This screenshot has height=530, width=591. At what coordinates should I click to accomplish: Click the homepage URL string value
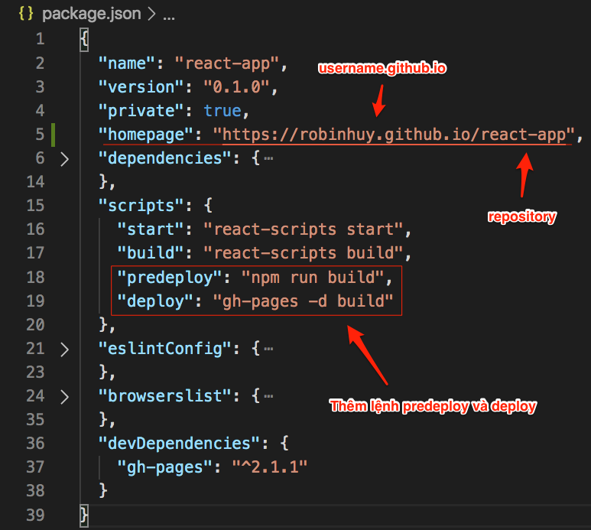click(x=394, y=135)
